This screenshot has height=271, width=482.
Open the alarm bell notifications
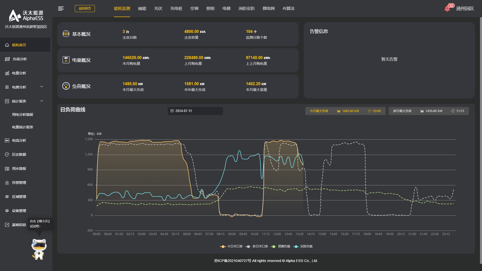click(447, 9)
